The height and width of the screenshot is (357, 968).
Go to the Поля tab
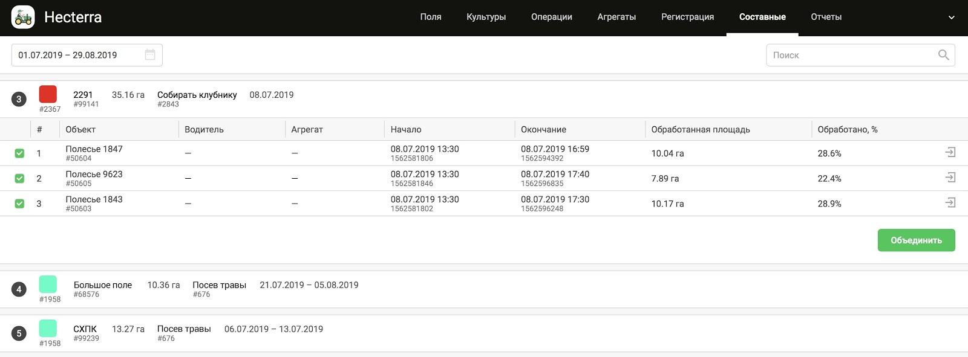tap(430, 17)
